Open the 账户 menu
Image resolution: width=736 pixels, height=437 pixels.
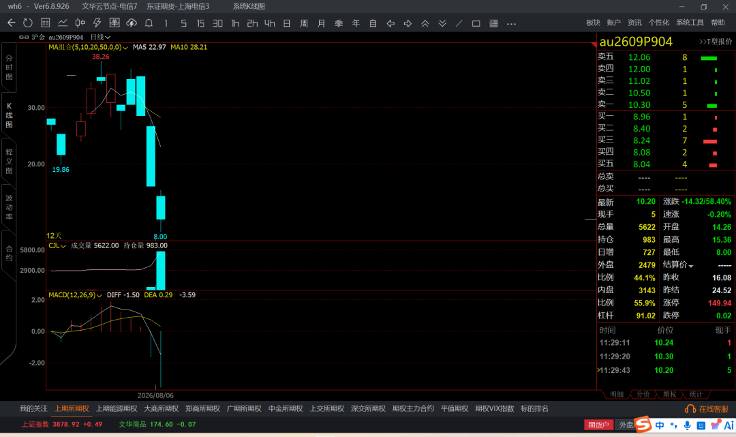click(x=613, y=22)
